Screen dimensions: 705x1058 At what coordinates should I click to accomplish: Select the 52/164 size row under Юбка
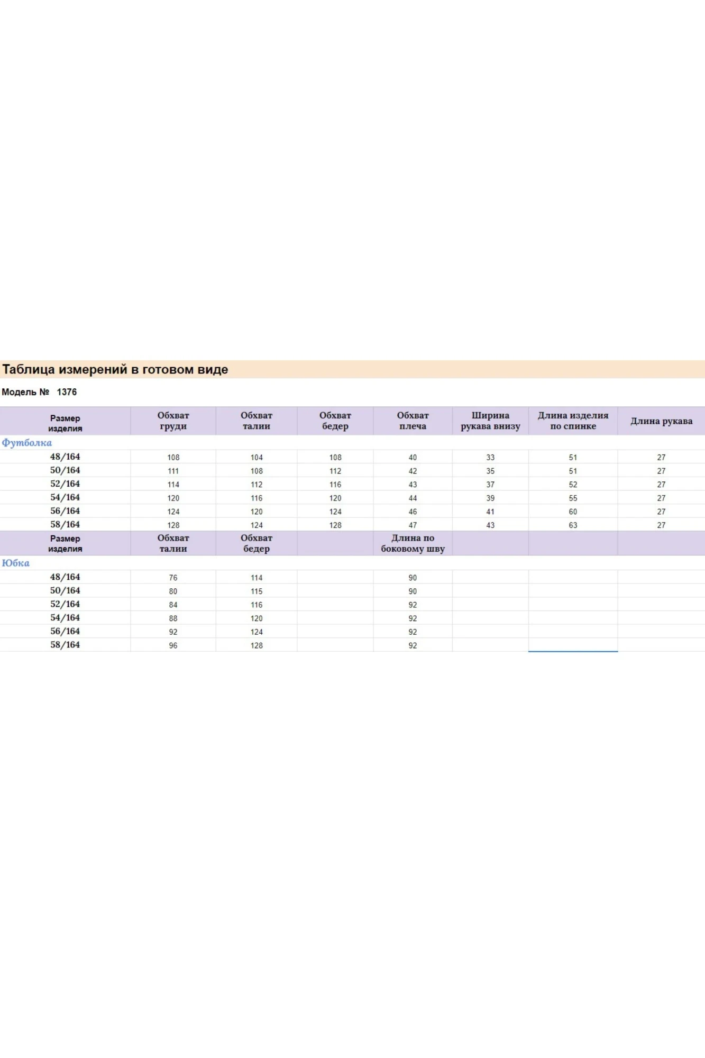352,604
